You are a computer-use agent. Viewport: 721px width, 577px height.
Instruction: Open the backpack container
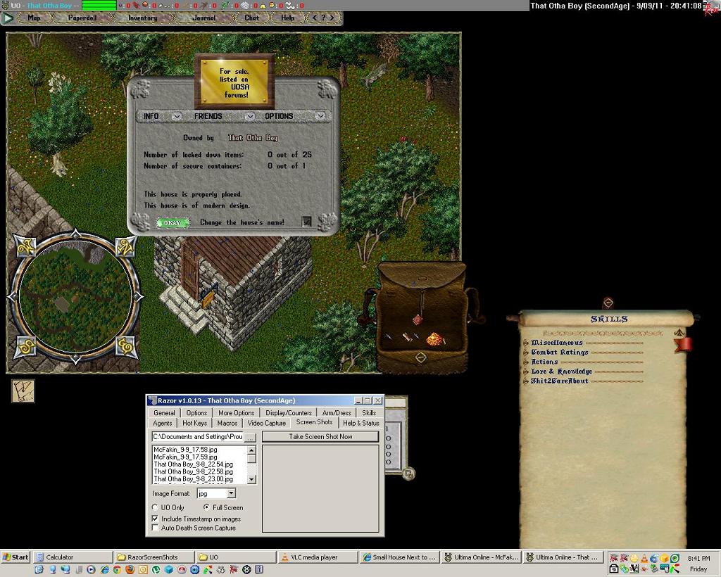(x=420, y=317)
